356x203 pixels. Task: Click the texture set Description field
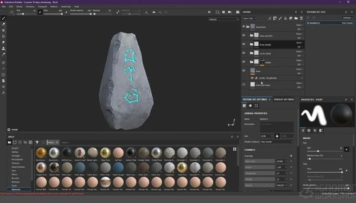[x=277, y=127]
